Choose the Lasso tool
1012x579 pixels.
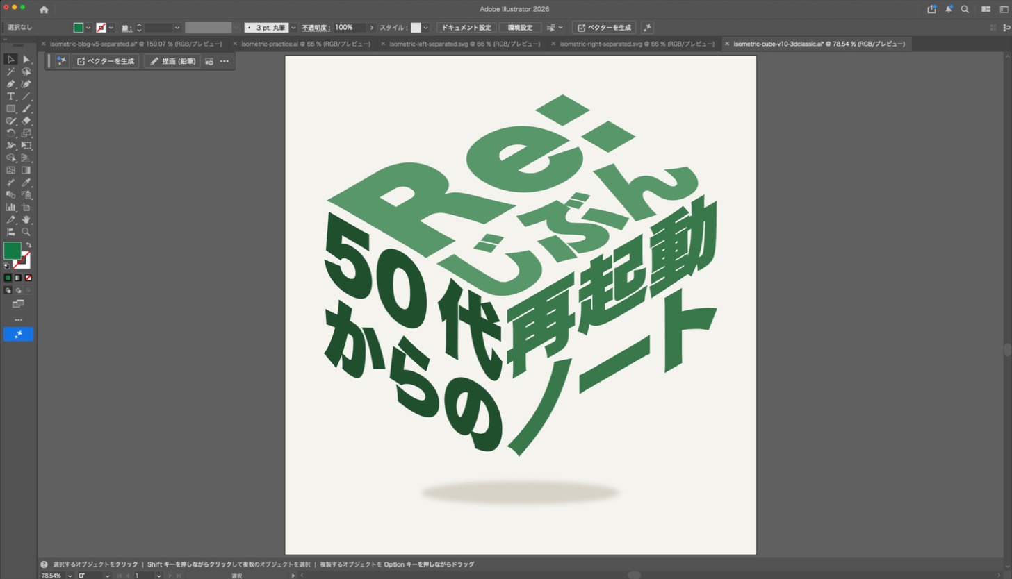tap(26, 72)
